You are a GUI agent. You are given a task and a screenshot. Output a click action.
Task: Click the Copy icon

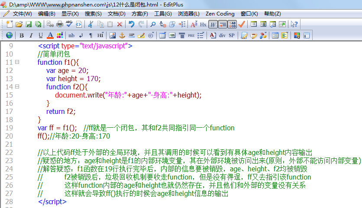(100, 24)
